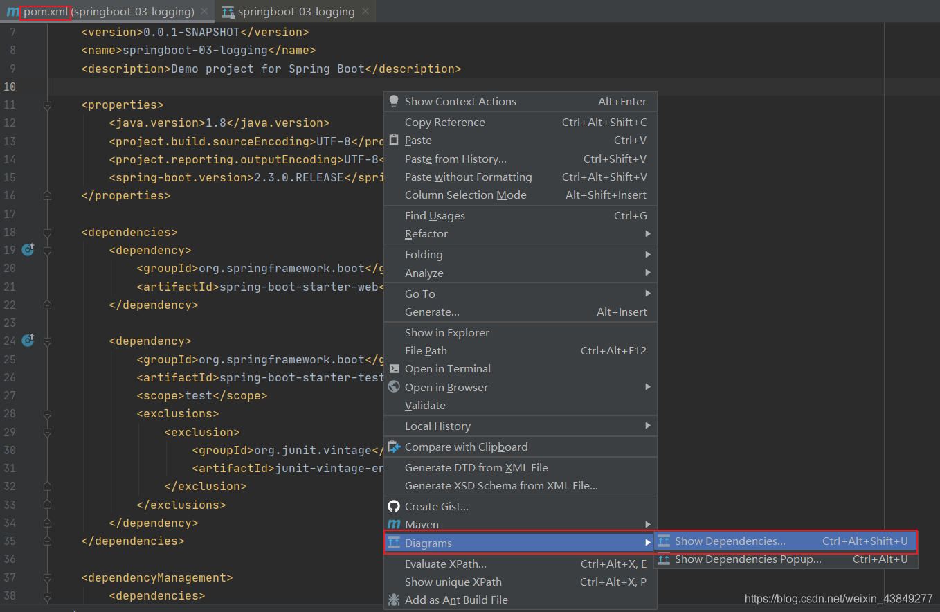Image resolution: width=940 pixels, height=612 pixels.
Task: Open the Diagrams submenu entry
Action: (x=520, y=543)
